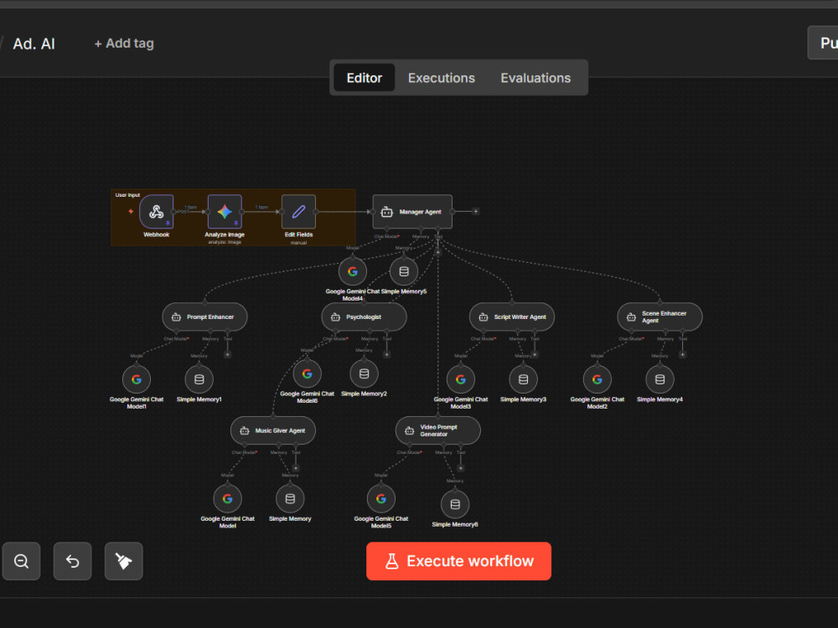Open the Executions tab
Image resolution: width=838 pixels, height=628 pixels.
click(442, 78)
